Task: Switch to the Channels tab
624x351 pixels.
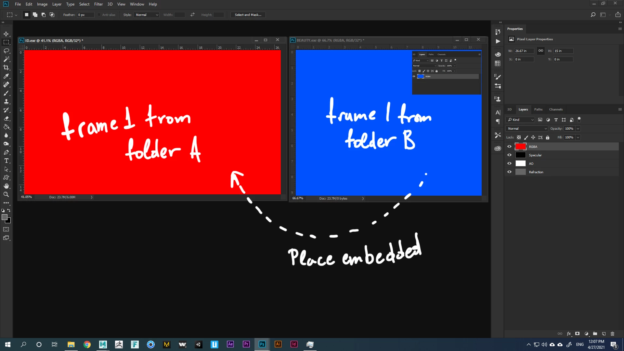Action: [556, 110]
